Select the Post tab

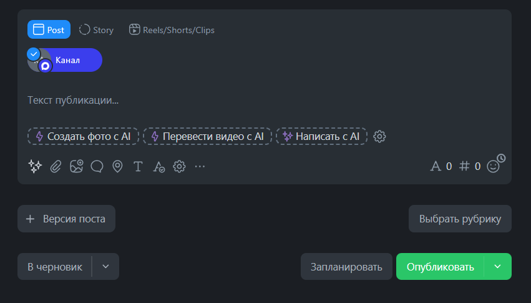(x=49, y=29)
